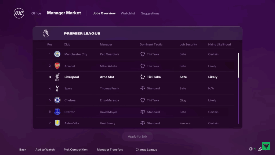Click the Chelsea club crest
This screenshot has width=275, height=155.
[57, 100]
